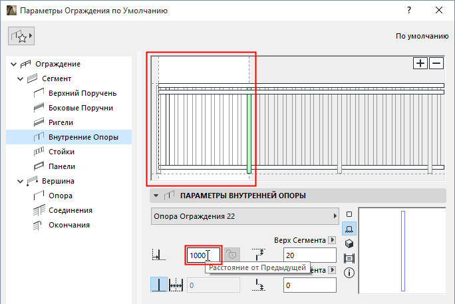455x304 pixels.
Task: Click the top offset field showing 20
Action: (x=310, y=255)
